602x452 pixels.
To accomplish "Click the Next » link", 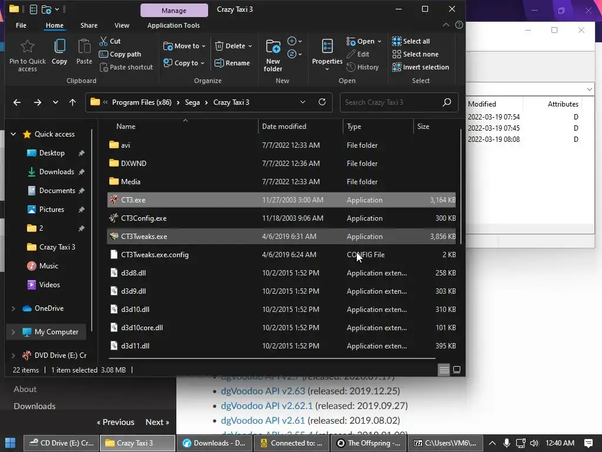I will (x=158, y=422).
